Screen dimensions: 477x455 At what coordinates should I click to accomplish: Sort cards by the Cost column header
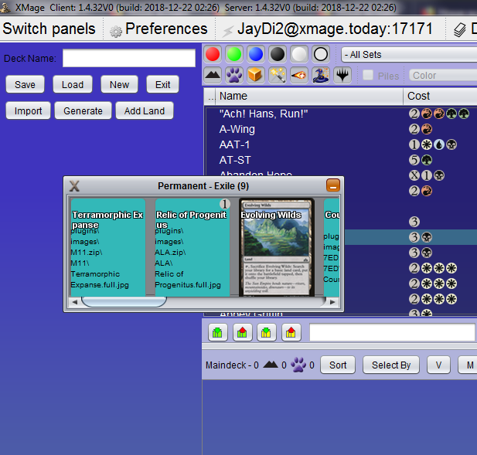coord(440,96)
